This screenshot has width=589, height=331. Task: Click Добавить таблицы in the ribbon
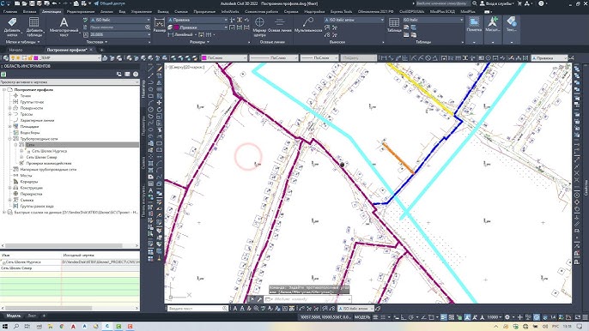coord(34,27)
